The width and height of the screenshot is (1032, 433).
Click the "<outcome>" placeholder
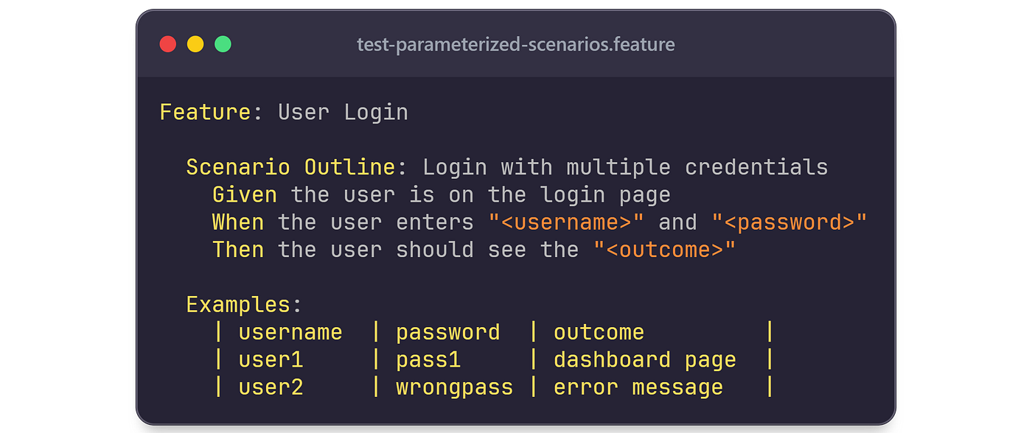[x=664, y=250]
